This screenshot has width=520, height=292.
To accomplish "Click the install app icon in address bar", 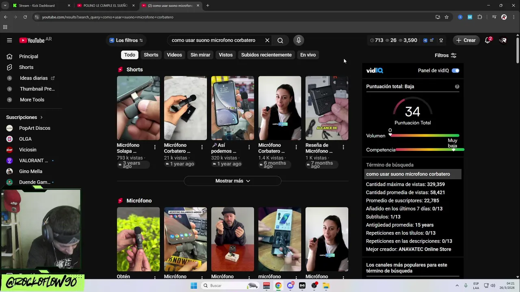I will (438, 17).
